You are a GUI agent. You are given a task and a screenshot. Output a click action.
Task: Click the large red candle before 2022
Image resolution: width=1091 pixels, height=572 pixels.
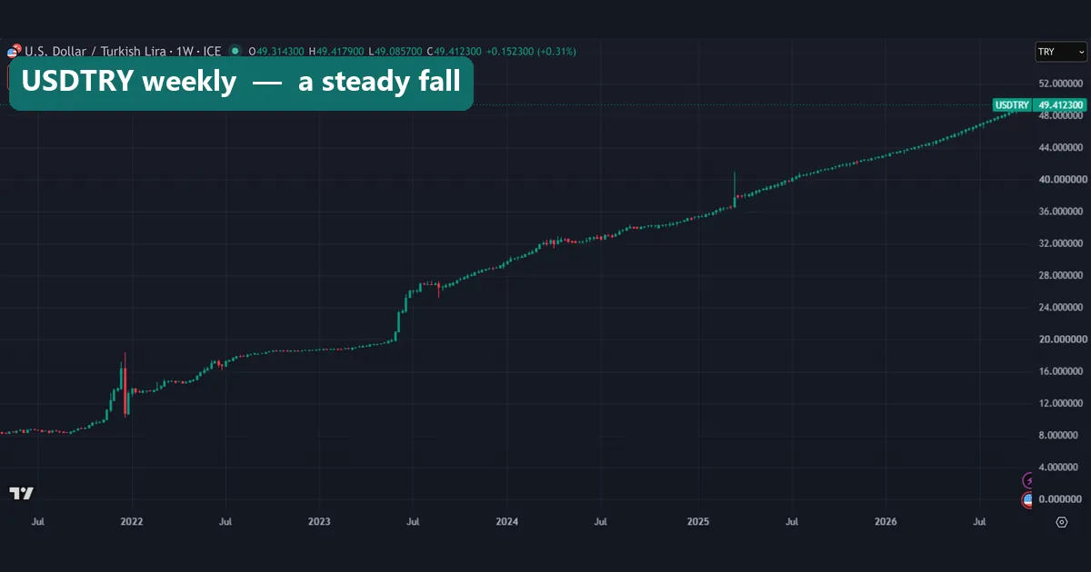[x=125, y=384]
